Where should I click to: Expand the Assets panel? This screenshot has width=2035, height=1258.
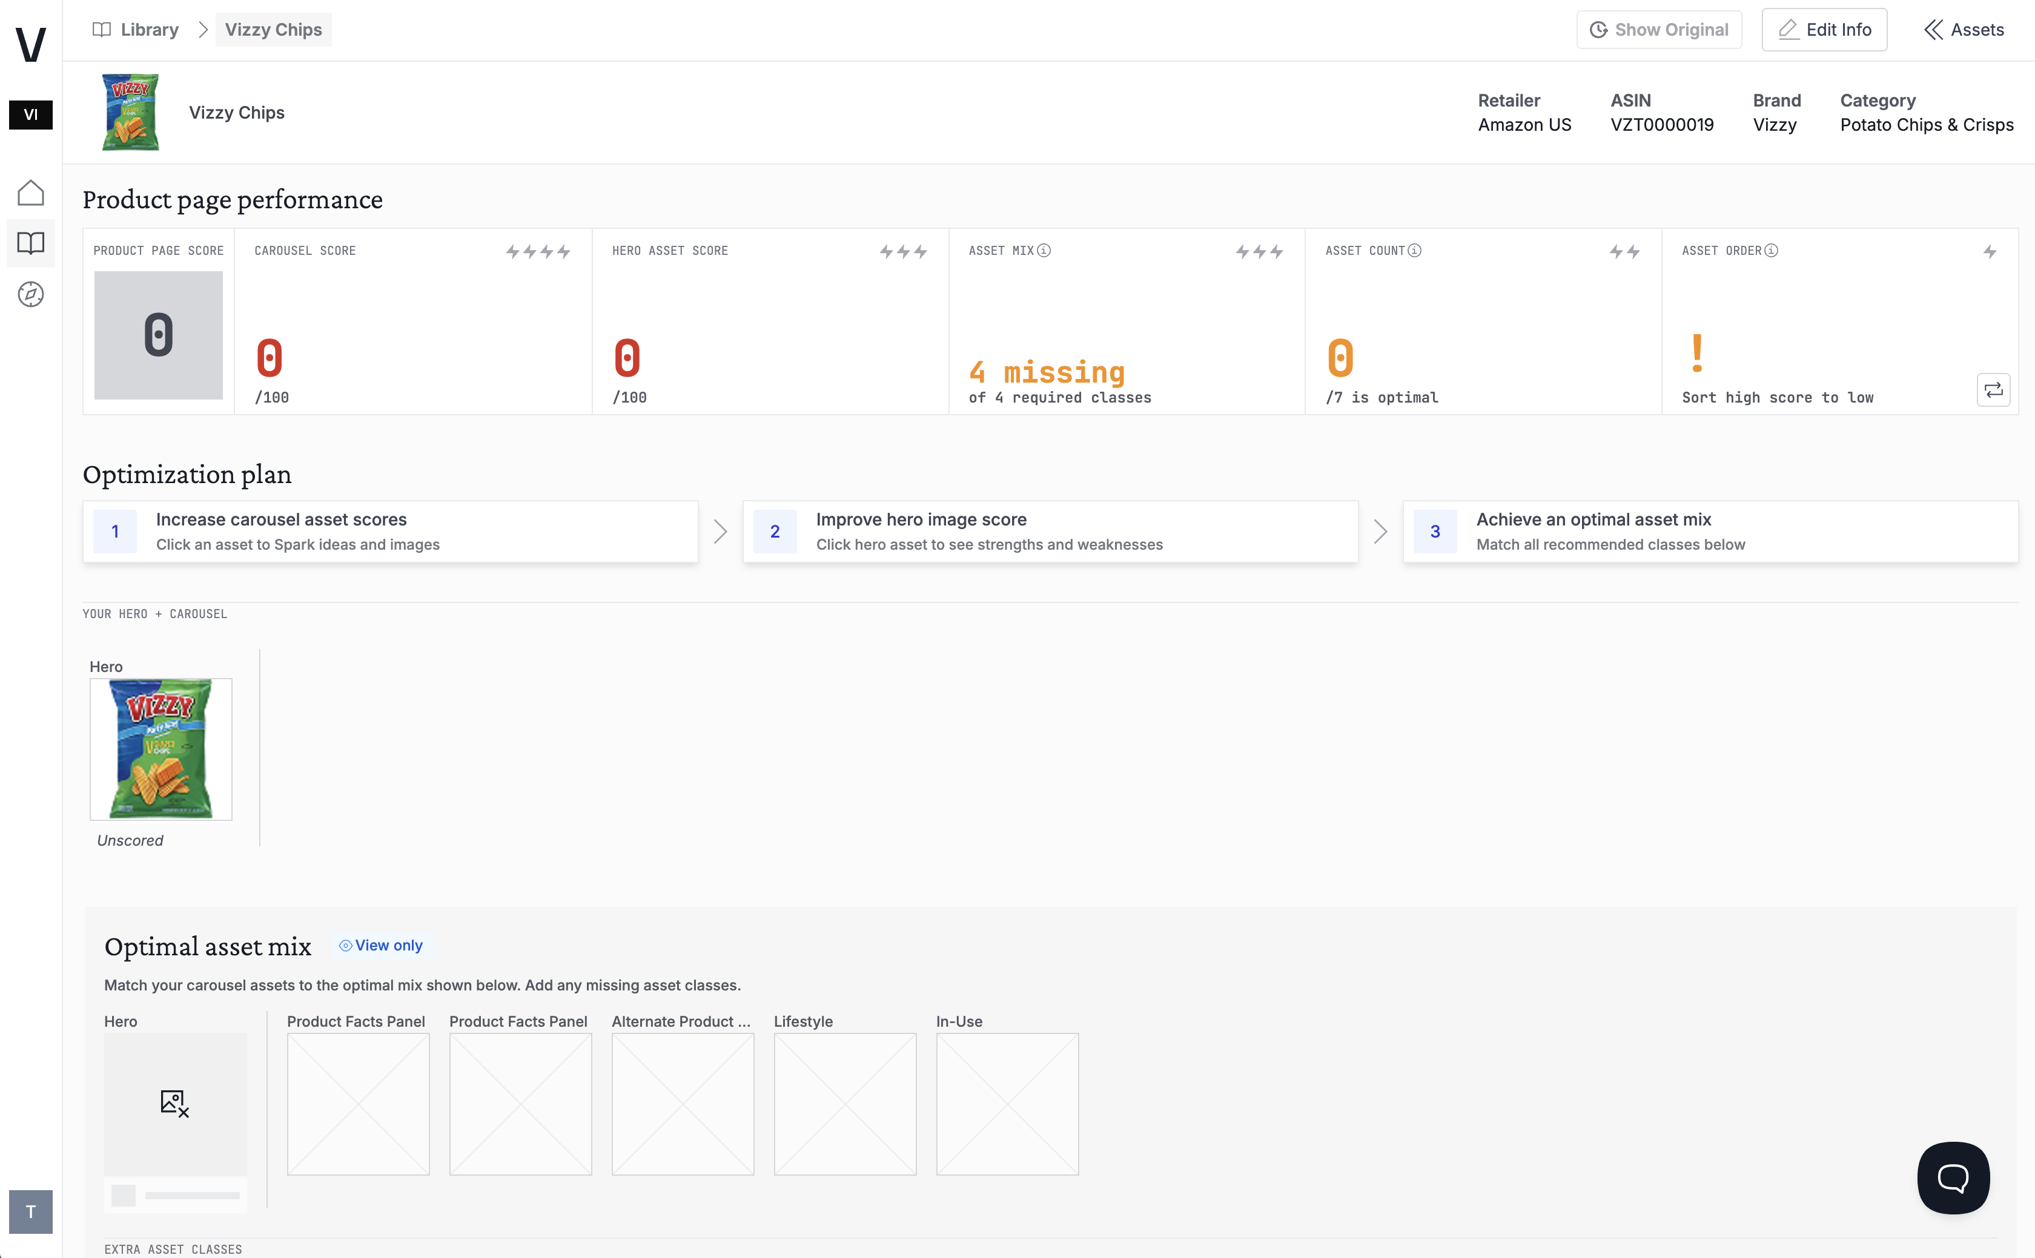1964,30
